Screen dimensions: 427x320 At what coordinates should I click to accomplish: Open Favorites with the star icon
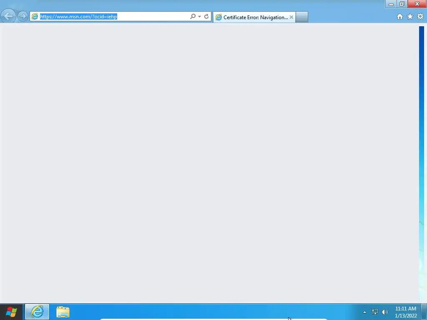(410, 17)
